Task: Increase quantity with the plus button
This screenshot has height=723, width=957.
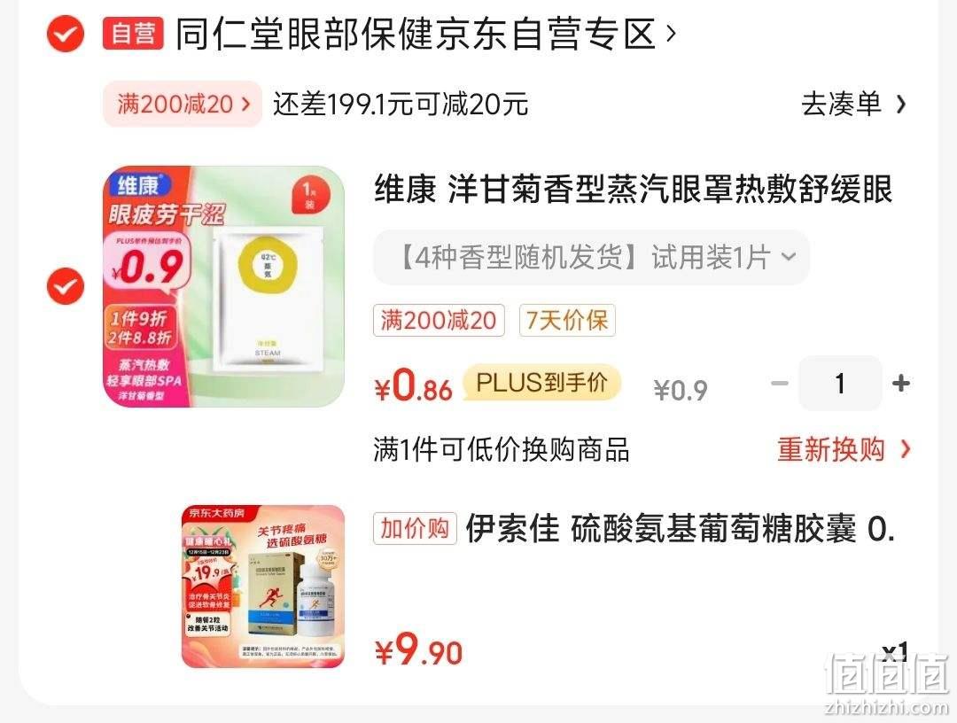Action: point(901,383)
